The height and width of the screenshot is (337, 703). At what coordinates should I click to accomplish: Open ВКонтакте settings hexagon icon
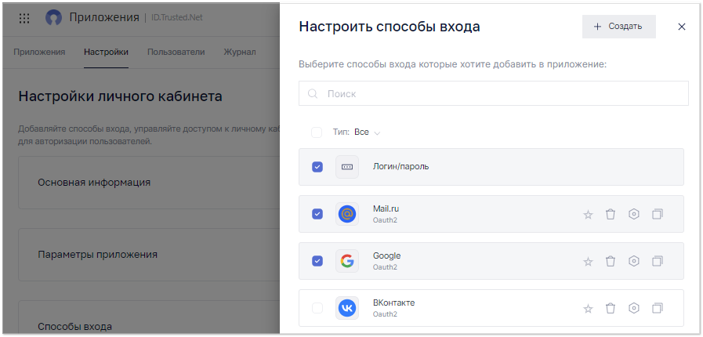pyautogui.click(x=633, y=308)
